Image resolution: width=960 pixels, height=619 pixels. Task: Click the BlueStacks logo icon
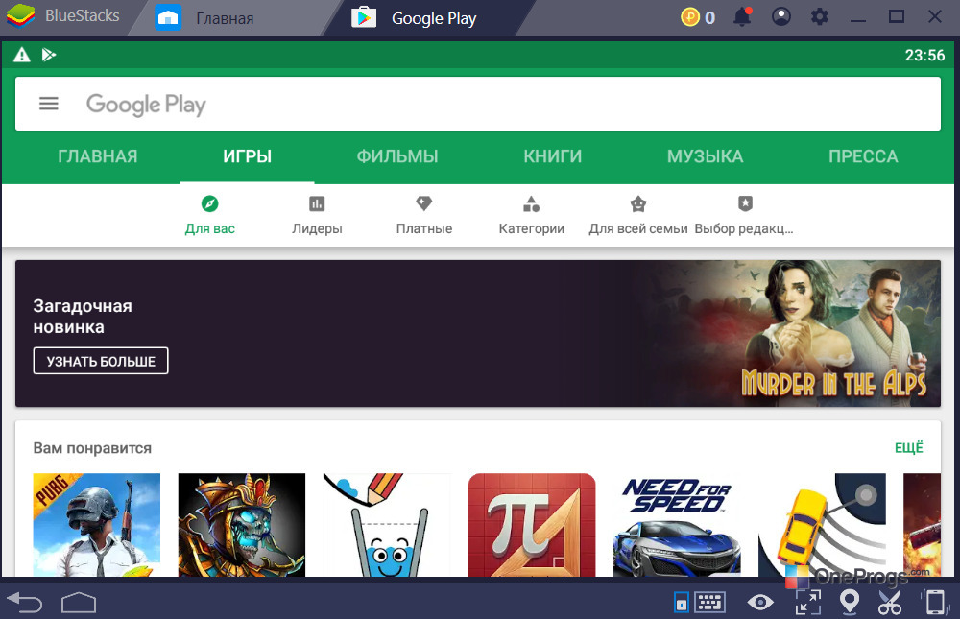pyautogui.click(x=20, y=16)
